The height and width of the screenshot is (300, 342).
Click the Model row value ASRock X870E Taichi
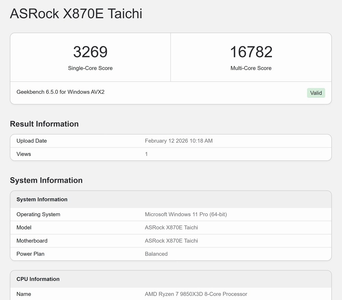(171, 227)
